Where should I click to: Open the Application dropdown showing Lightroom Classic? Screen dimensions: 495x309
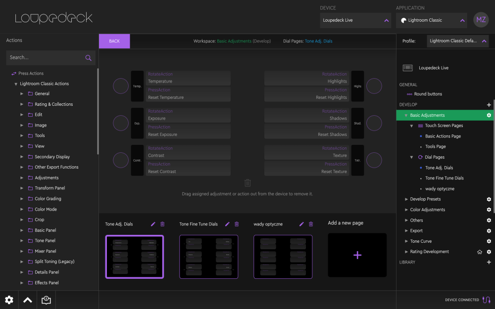pos(431,20)
